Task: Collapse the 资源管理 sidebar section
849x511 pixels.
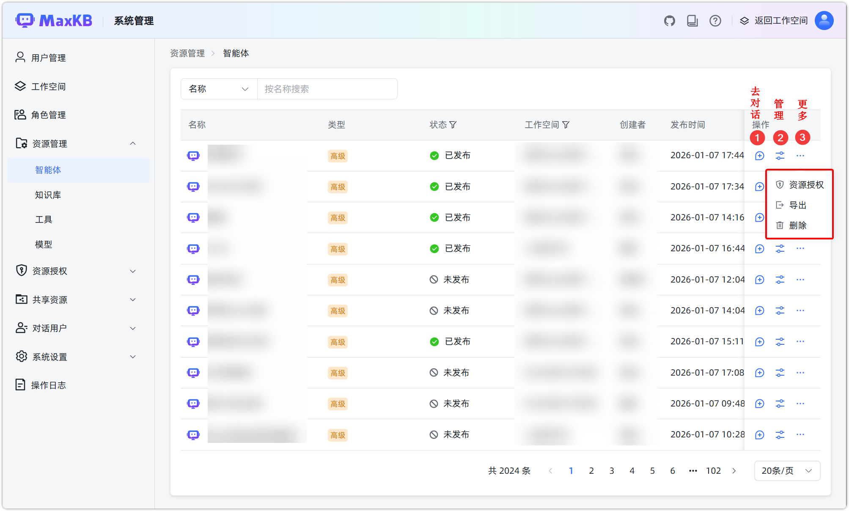Action: click(133, 143)
